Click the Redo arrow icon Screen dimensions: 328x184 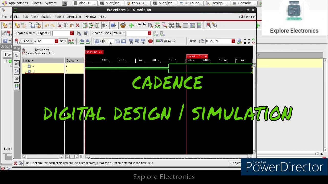tap(53, 25)
